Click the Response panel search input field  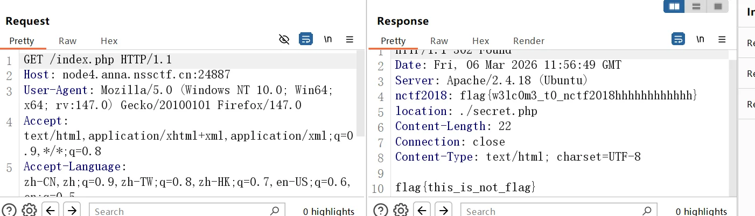(x=555, y=211)
